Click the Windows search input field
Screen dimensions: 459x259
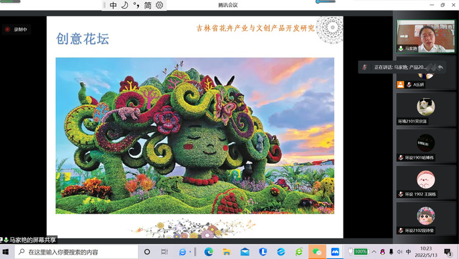tap(76, 252)
